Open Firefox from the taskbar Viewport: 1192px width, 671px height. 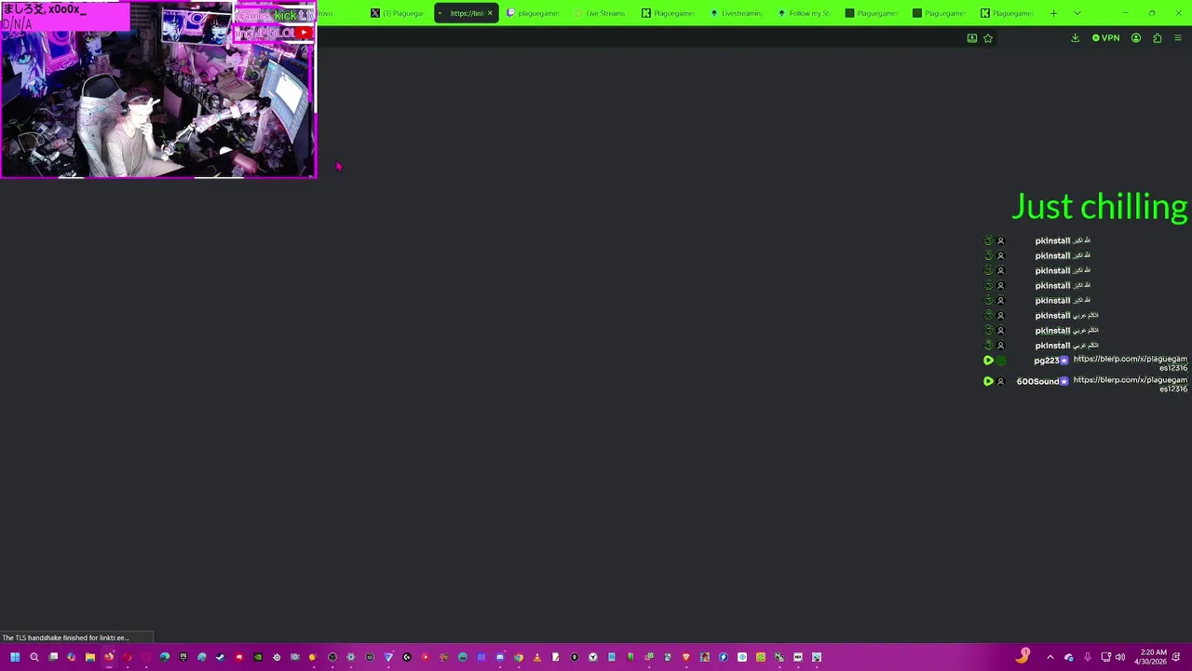coord(109,657)
